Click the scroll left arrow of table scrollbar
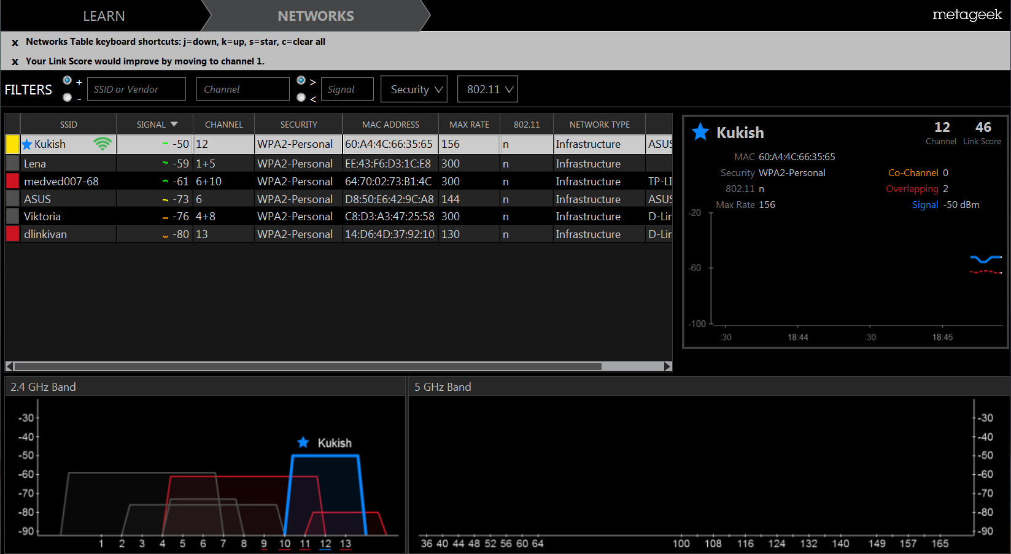This screenshot has height=554, width=1011. click(x=9, y=366)
